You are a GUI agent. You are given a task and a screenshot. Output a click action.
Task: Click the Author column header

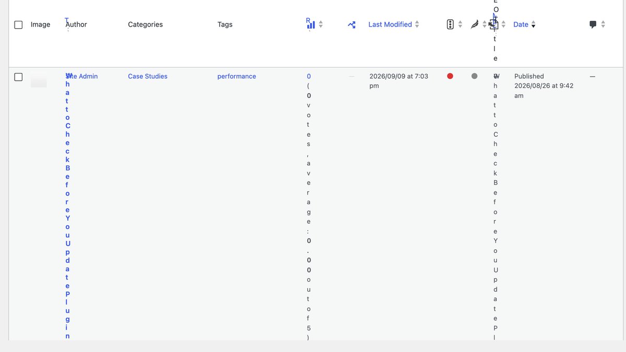pyautogui.click(x=76, y=25)
